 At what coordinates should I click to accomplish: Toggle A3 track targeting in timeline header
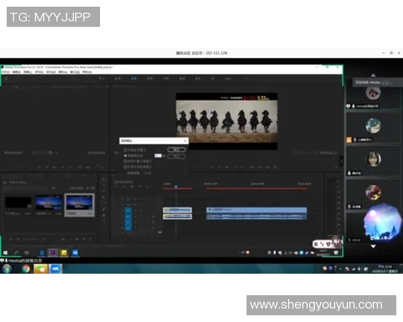pyautogui.click(x=128, y=227)
